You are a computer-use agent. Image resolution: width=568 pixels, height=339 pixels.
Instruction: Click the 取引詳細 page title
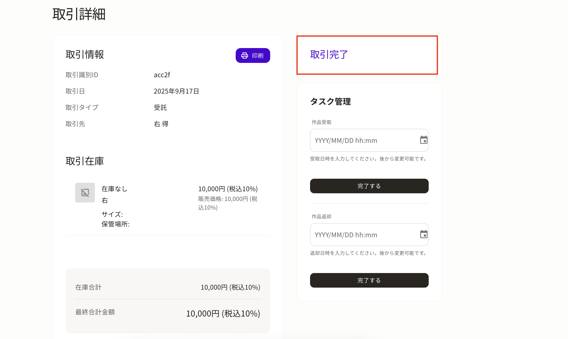tap(79, 14)
